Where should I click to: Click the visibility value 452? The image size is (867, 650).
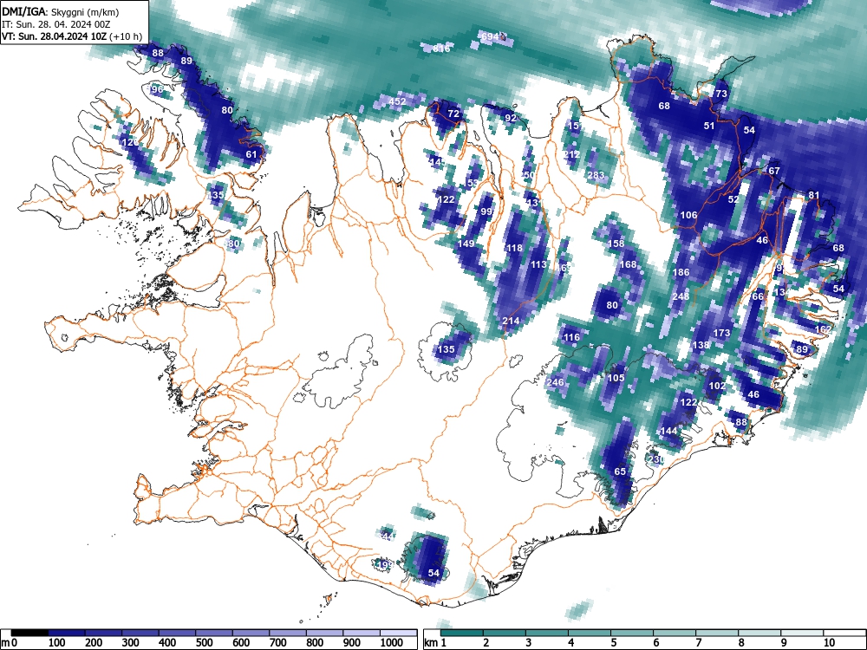click(397, 101)
